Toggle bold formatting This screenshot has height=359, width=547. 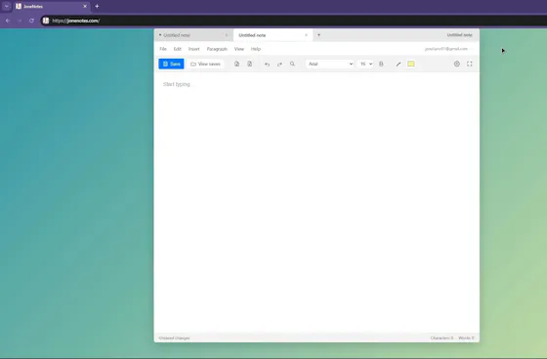(381, 64)
